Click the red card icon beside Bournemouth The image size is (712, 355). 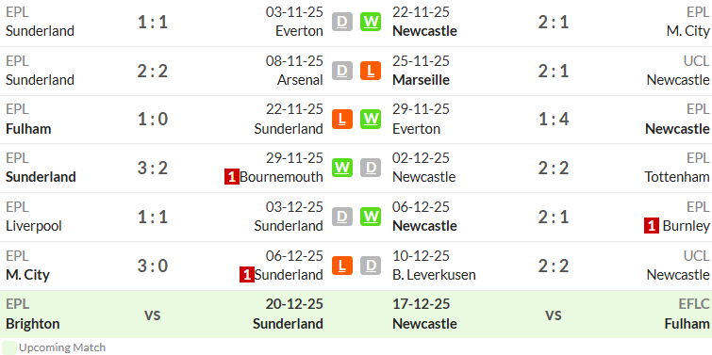pos(232,177)
